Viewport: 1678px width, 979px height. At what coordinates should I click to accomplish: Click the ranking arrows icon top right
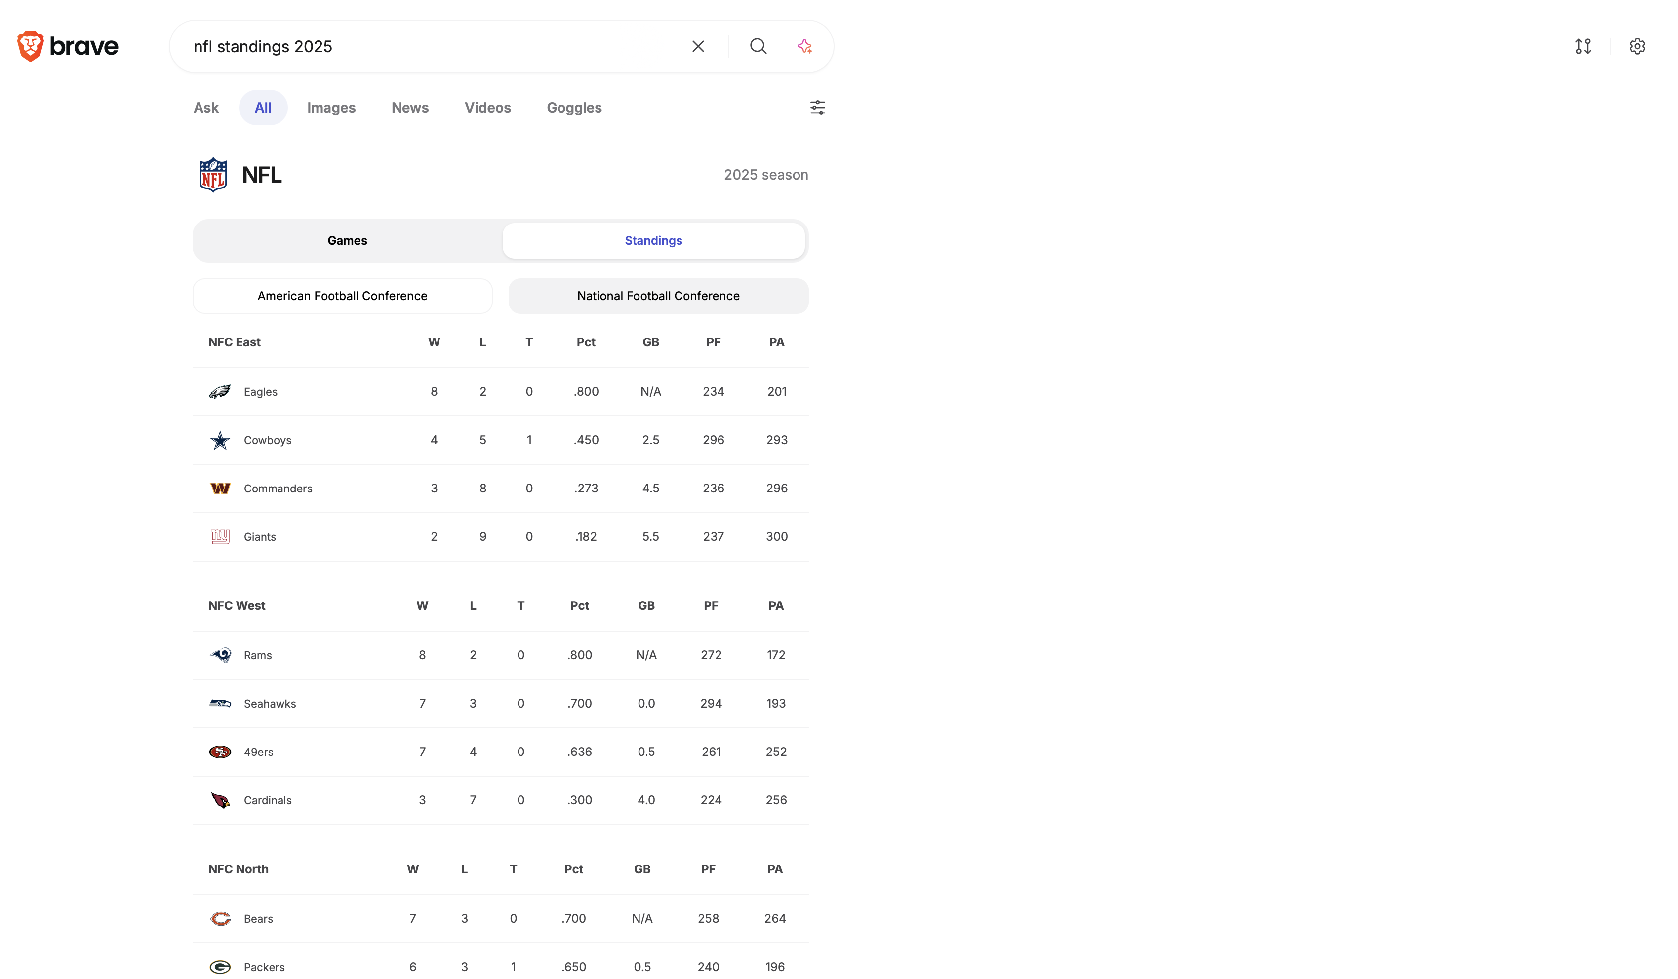(1583, 46)
